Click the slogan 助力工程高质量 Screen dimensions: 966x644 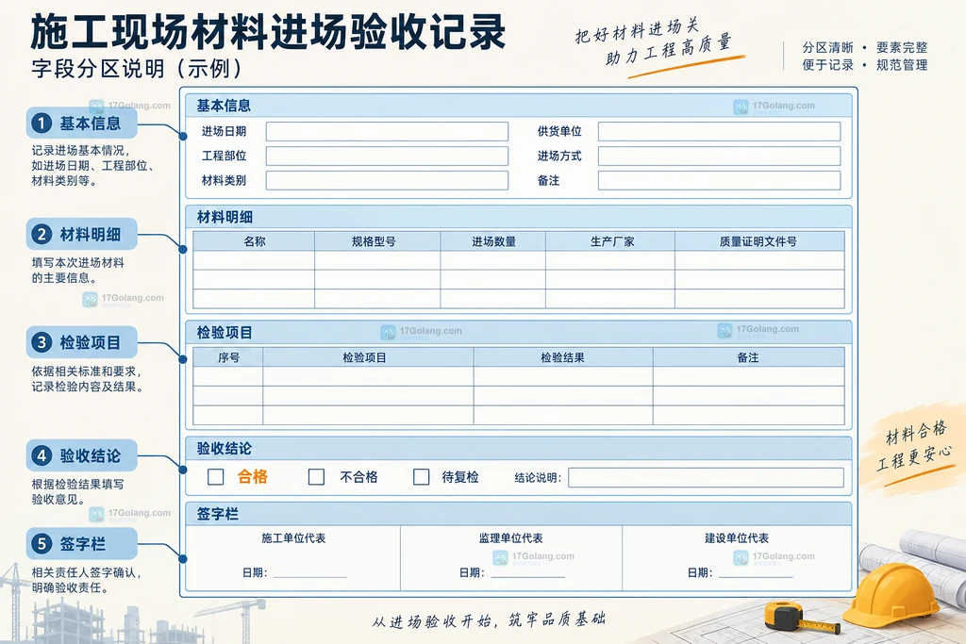click(x=669, y=49)
